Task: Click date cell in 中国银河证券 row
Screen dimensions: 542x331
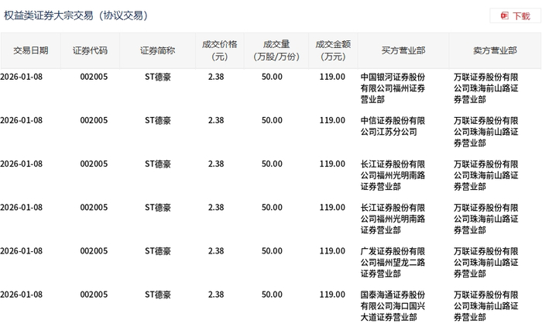Action: 21,77
